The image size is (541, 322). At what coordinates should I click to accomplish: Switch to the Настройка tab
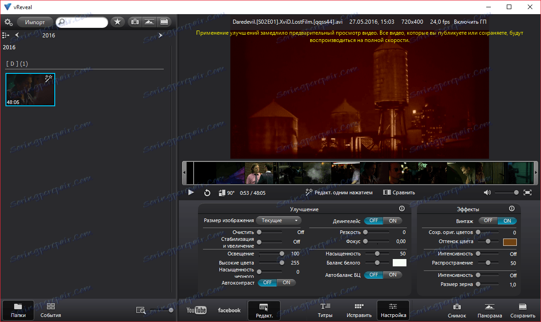(x=393, y=310)
